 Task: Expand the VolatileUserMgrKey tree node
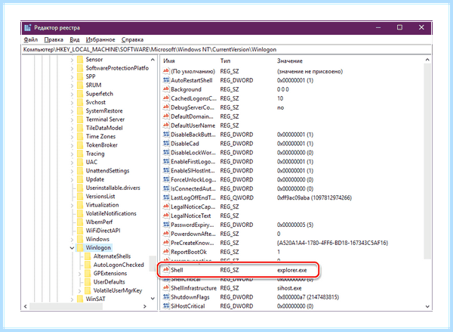pos(80,290)
